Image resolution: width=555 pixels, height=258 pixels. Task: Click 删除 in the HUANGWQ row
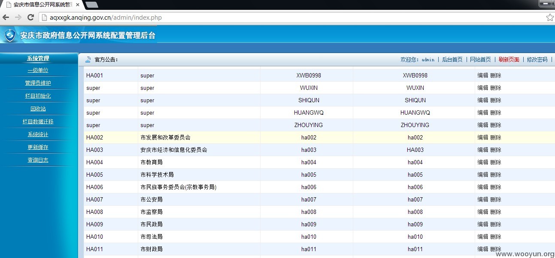tap(495, 113)
